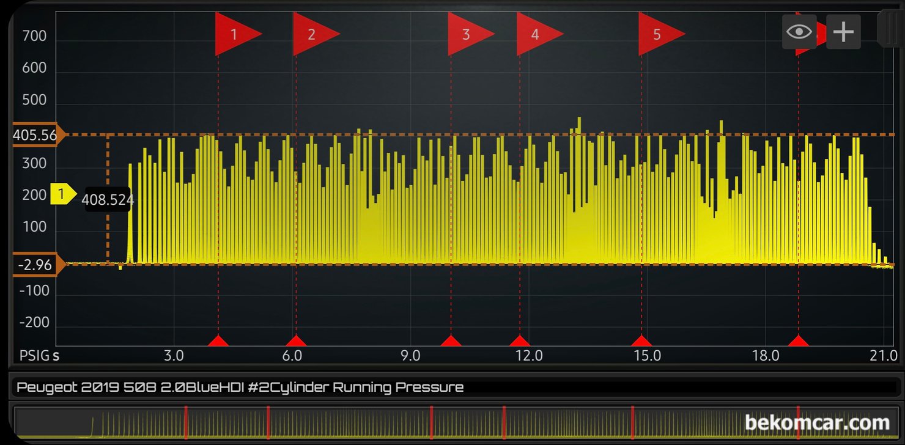
Task: Select red flag marker 1
Action: [x=238, y=34]
